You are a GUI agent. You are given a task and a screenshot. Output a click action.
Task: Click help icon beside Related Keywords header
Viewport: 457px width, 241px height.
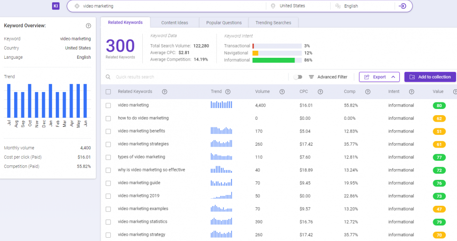tap(165, 92)
